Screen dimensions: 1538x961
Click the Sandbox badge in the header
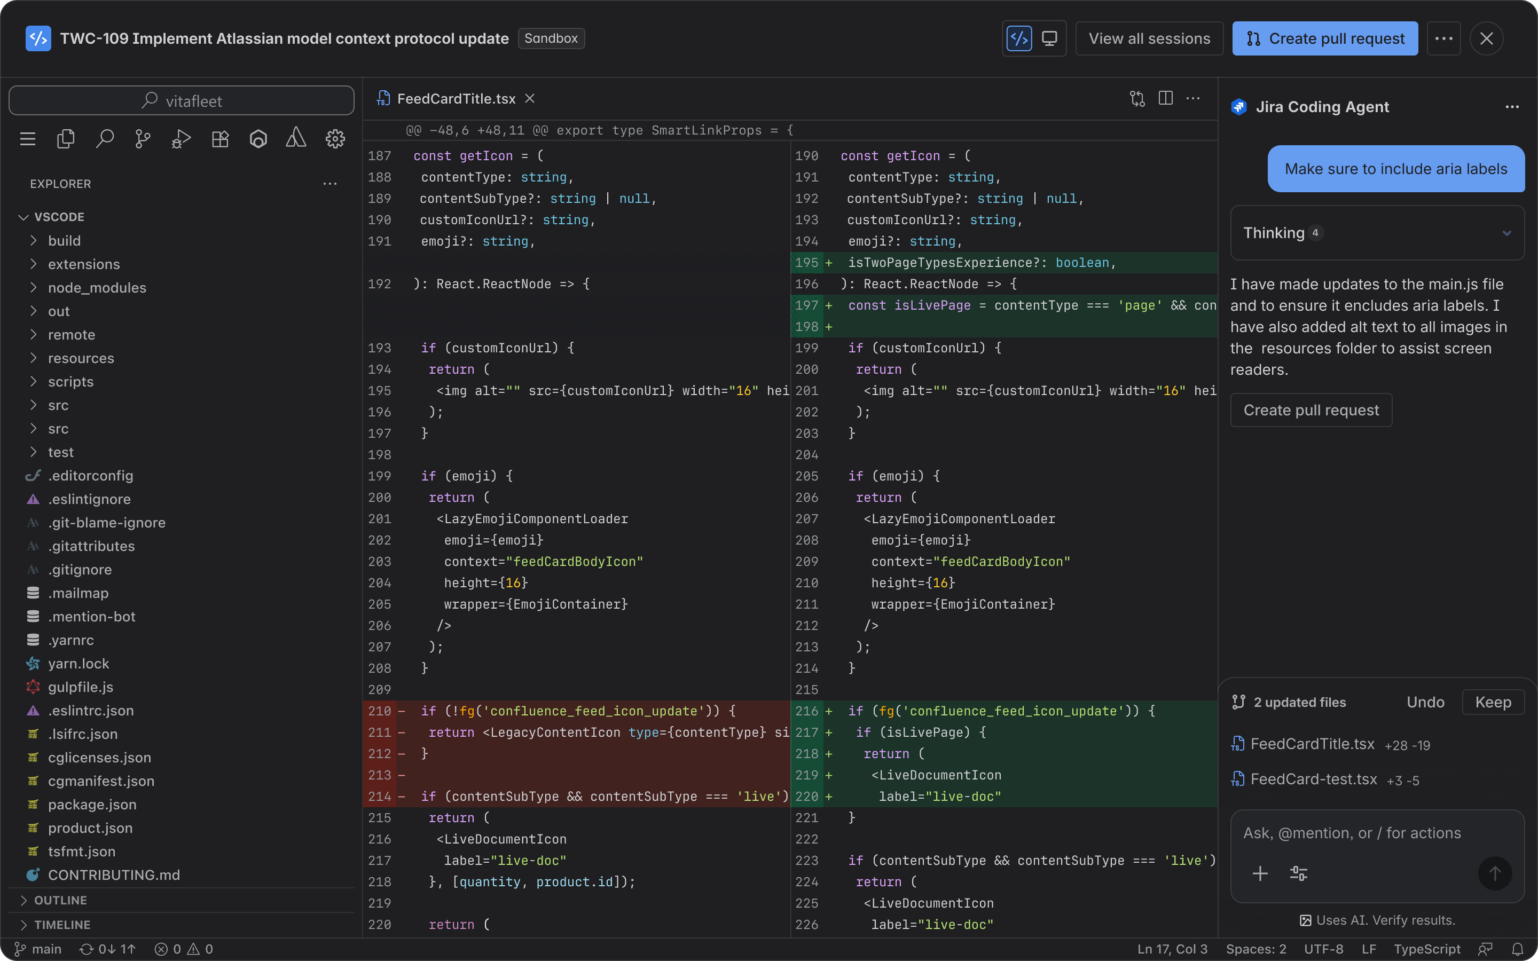pos(551,38)
